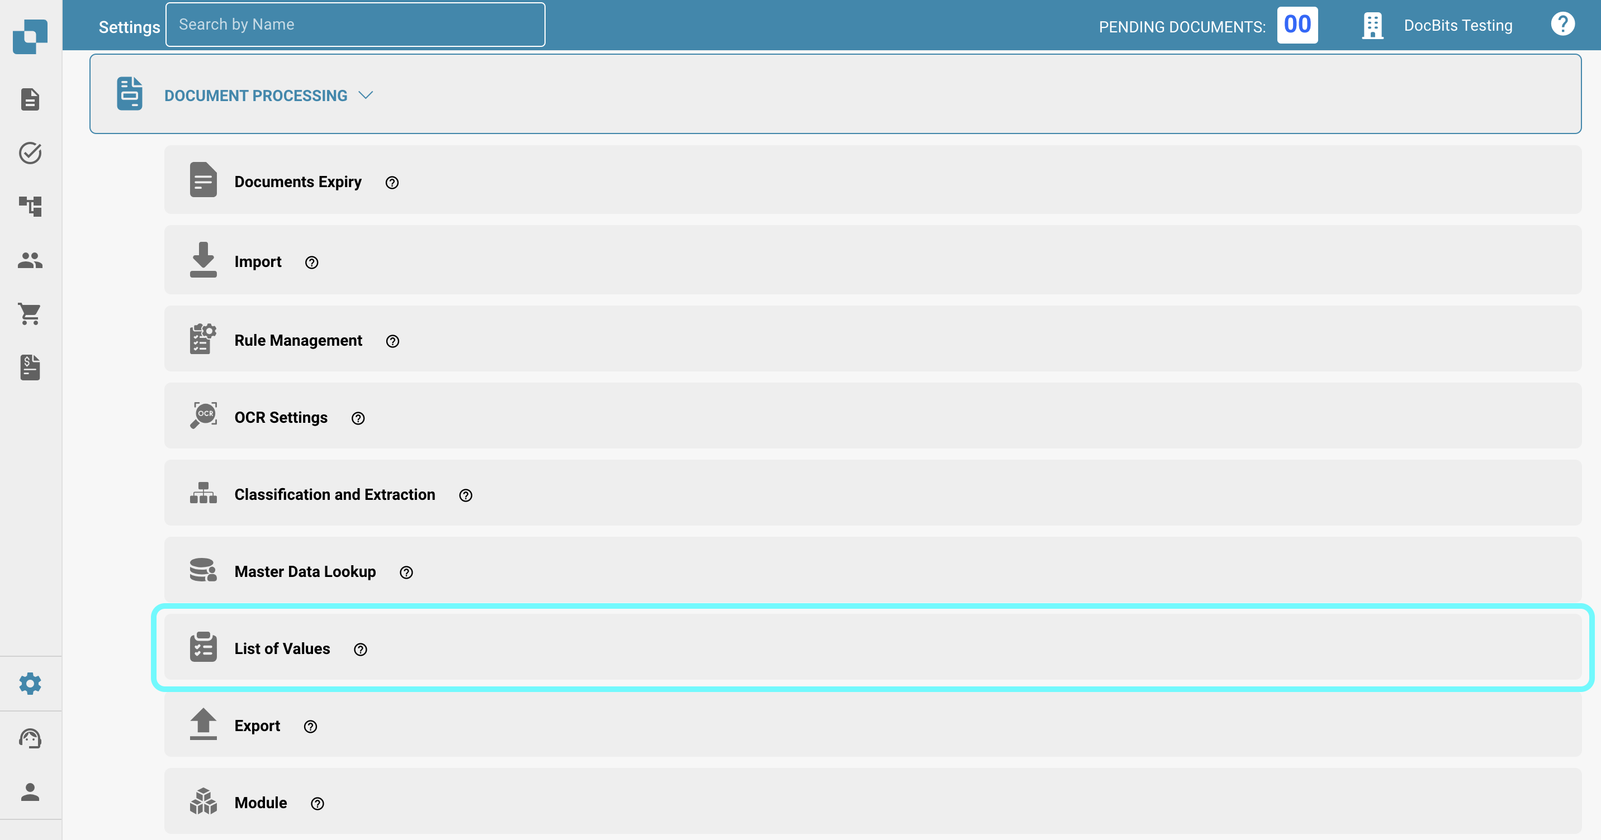Collapse the Document Processing section chevron

tap(366, 95)
